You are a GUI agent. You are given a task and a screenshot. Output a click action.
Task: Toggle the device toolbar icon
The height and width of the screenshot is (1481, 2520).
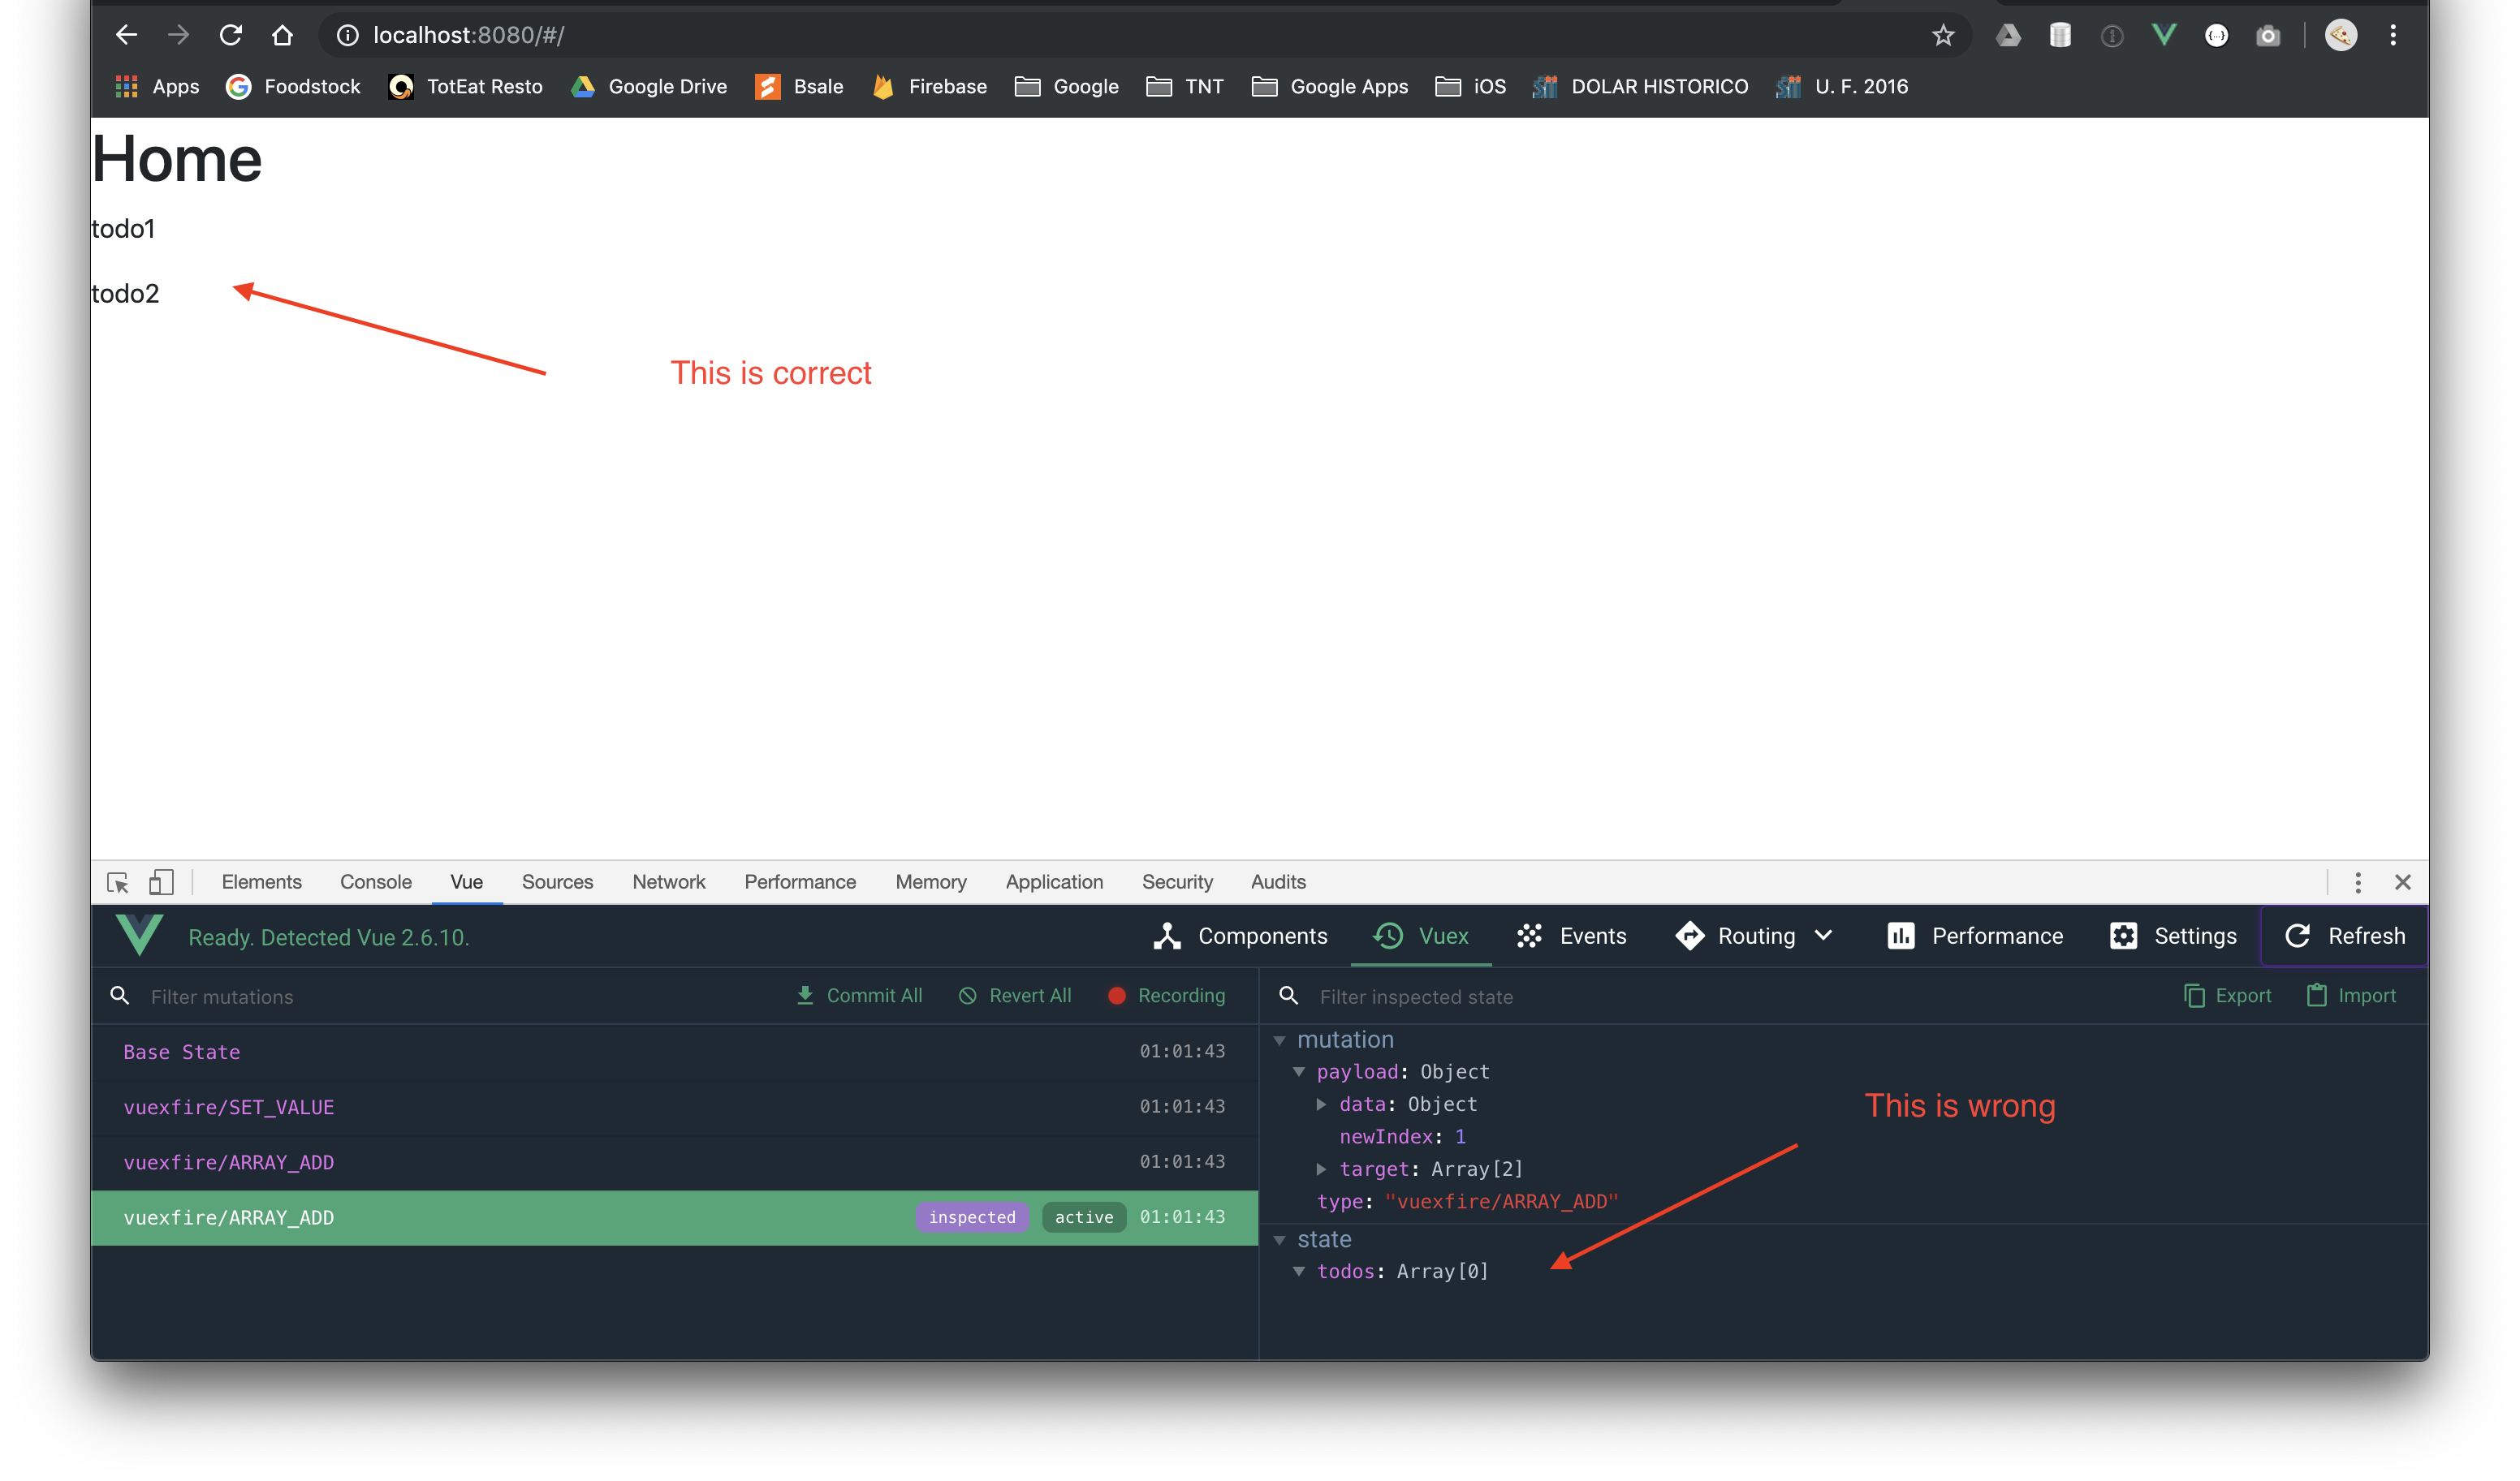(x=161, y=882)
